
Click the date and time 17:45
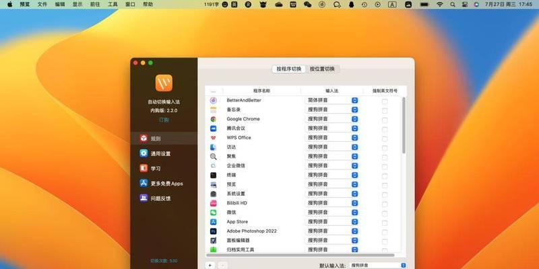coord(509,5)
